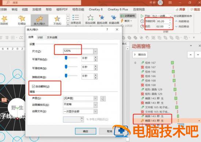Click the 尺寸 field showing 120%
The width and height of the screenshot is (201, 142).
[78, 51]
